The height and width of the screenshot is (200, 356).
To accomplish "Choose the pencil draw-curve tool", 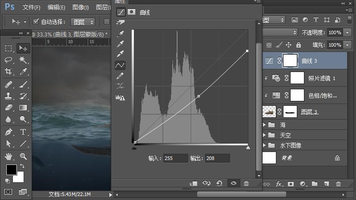I will click(x=120, y=76).
